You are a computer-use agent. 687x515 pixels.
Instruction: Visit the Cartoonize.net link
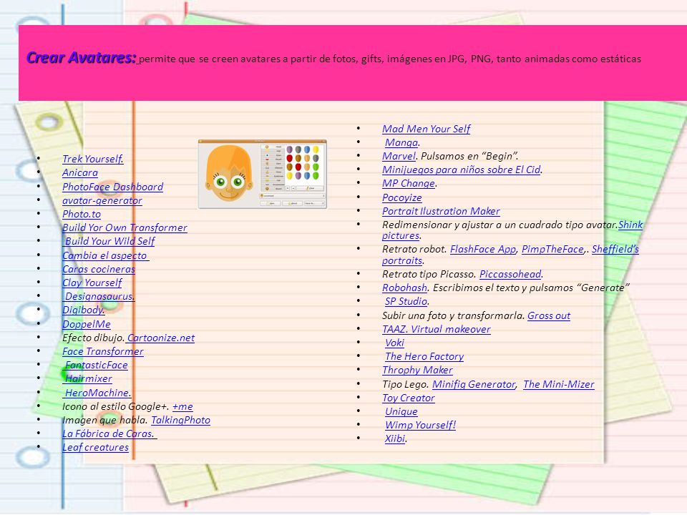tap(160, 338)
